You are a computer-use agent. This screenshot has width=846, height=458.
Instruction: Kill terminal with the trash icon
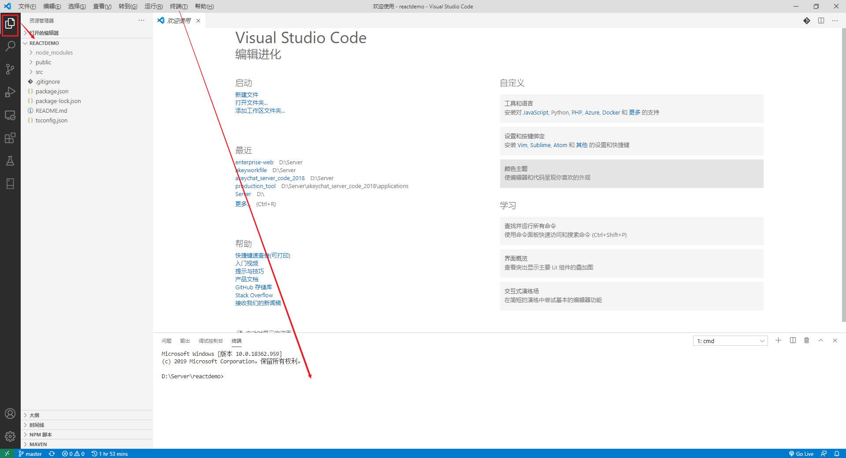[806, 340]
